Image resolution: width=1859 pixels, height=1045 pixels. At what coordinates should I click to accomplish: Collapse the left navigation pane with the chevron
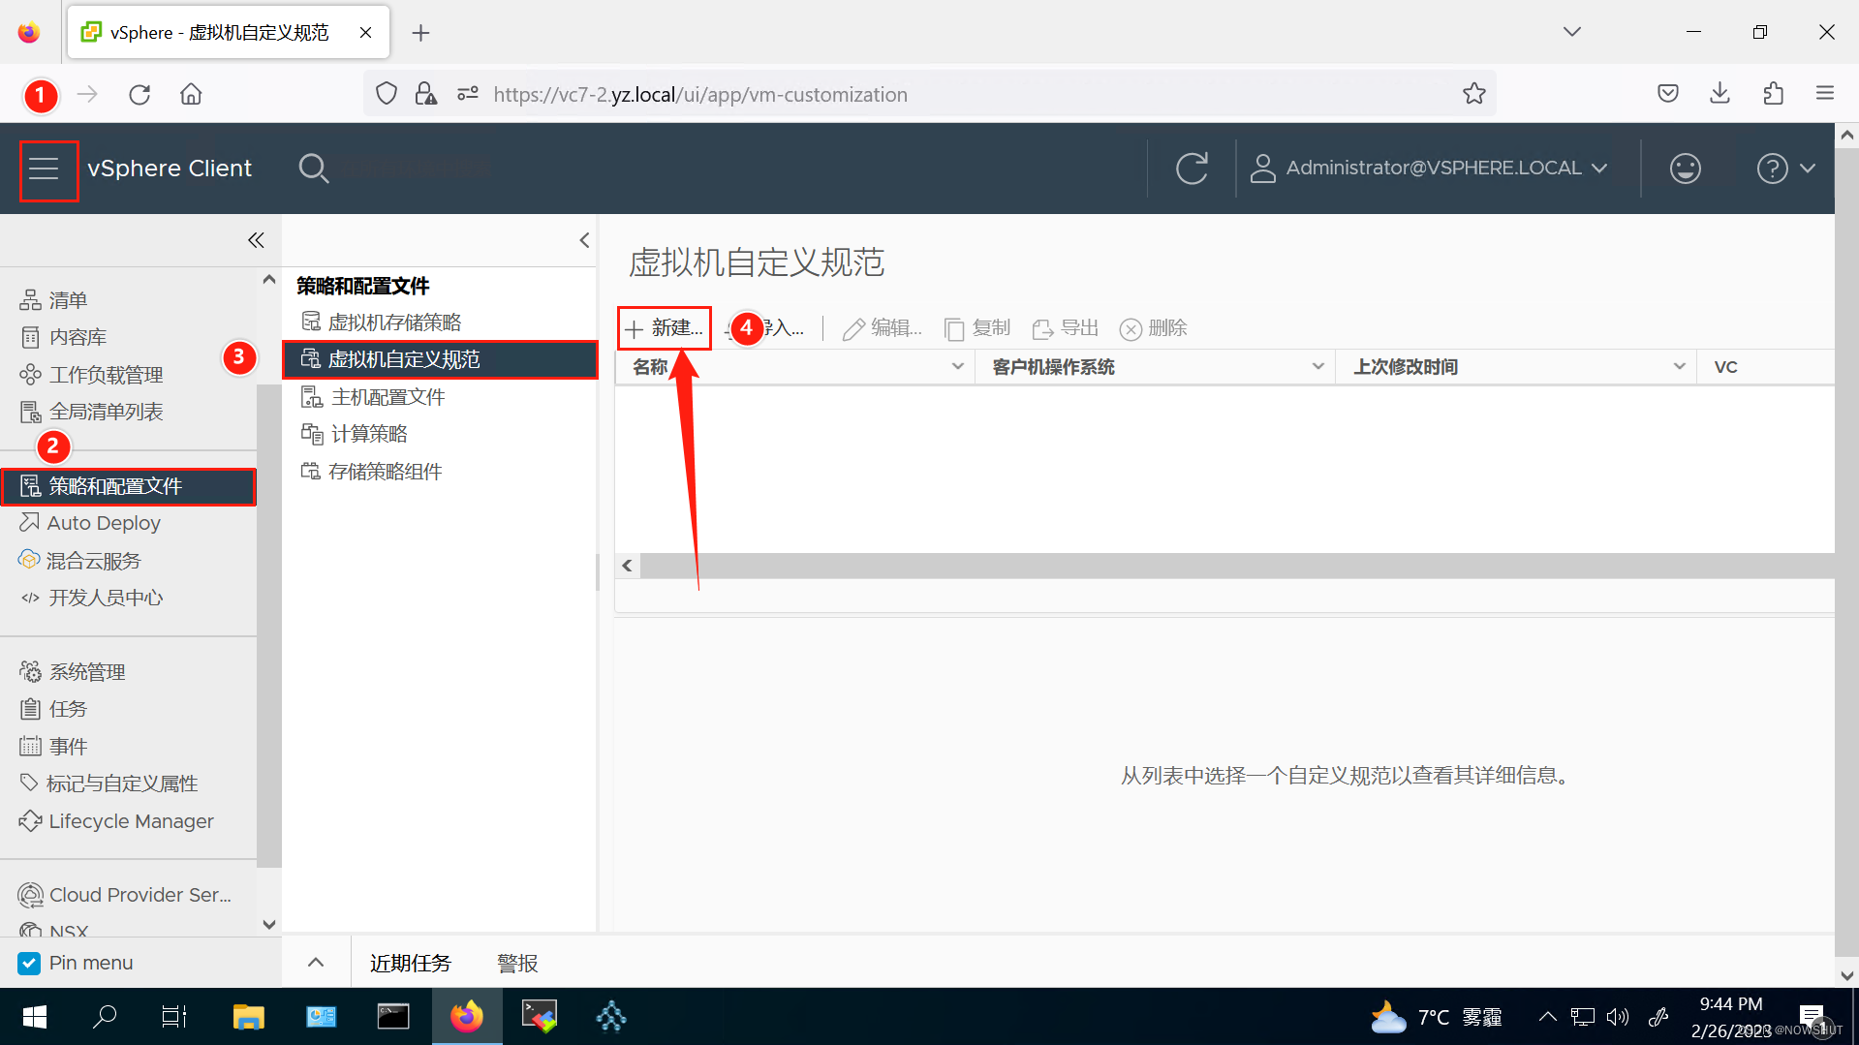pyautogui.click(x=256, y=239)
